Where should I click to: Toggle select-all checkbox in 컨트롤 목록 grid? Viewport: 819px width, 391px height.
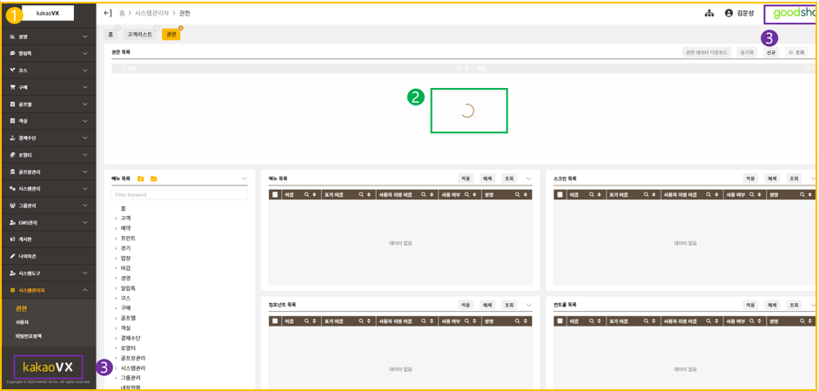click(560, 321)
